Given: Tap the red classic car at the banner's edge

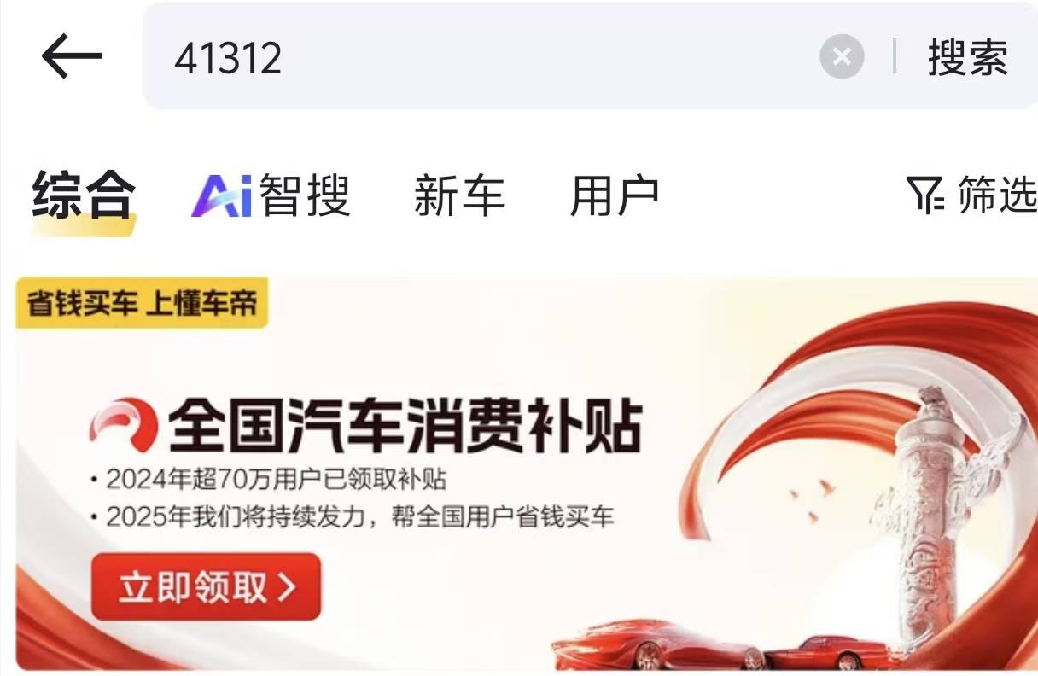Looking at the screenshot, I should point(837,651).
